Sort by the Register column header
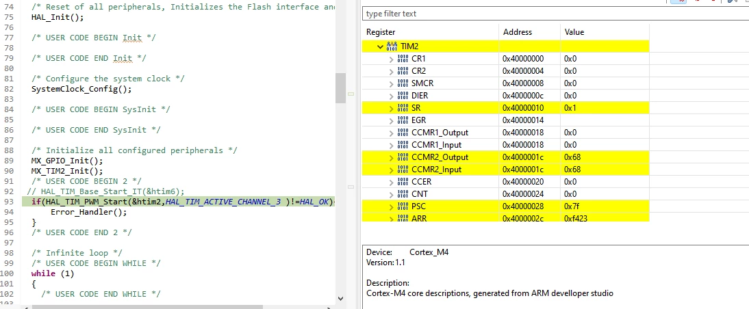749x309 pixels. coord(431,32)
